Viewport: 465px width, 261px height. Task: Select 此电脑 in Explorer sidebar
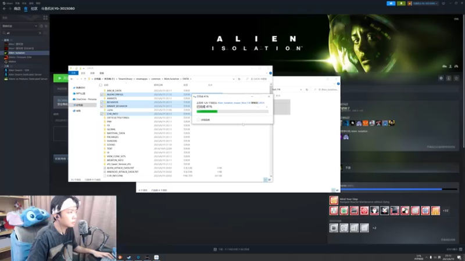tap(79, 105)
